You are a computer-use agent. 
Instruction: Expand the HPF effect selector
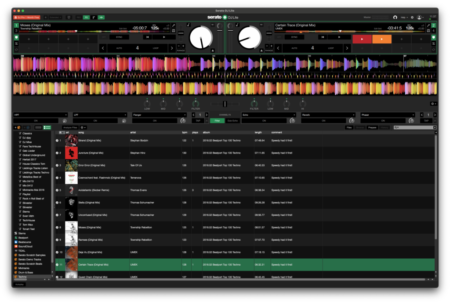pyautogui.click(x=41, y=115)
